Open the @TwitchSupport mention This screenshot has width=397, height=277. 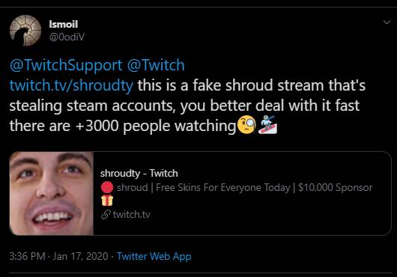[x=66, y=65]
